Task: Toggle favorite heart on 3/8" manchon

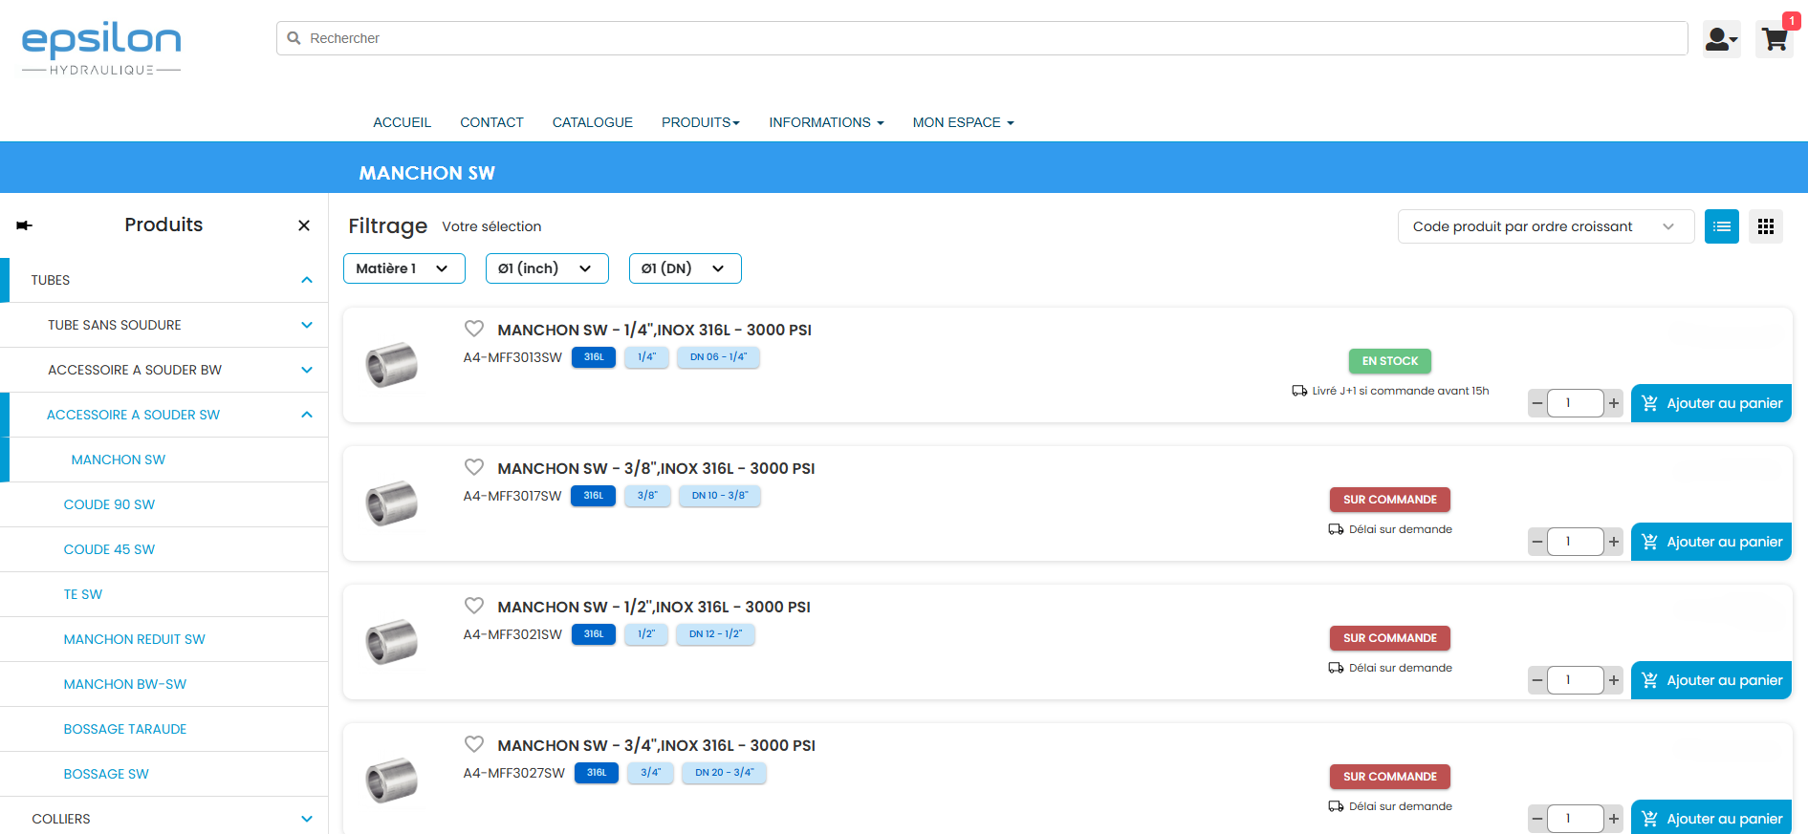Action: [474, 467]
